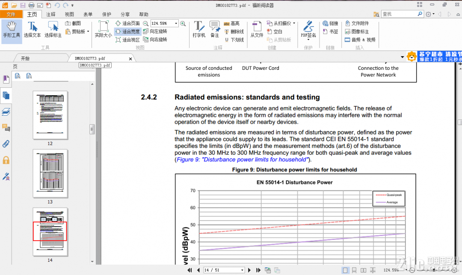Open Digital Signatures panel in sidebar

tap(6, 176)
